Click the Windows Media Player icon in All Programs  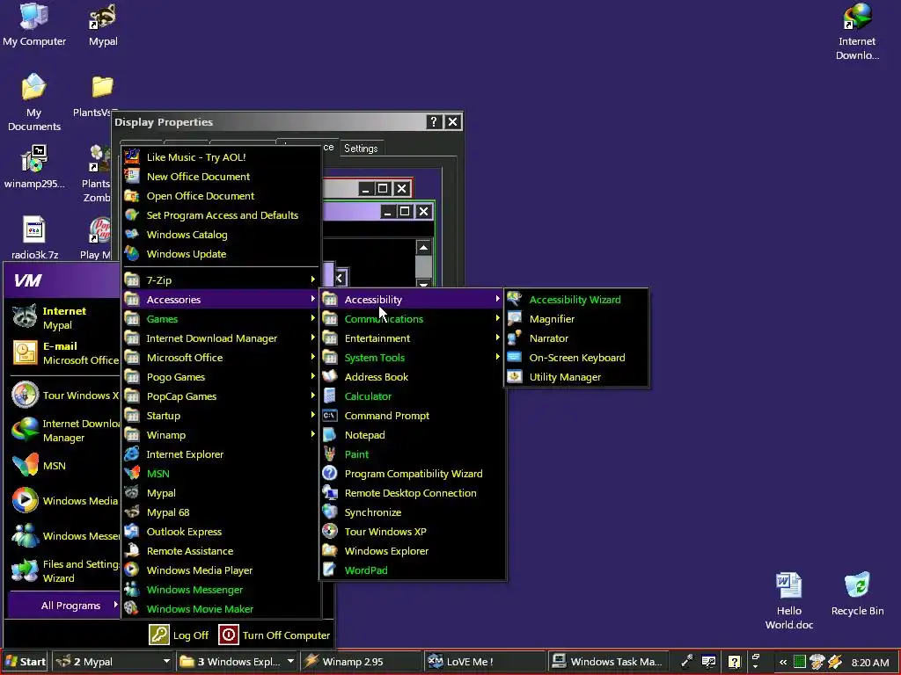click(x=132, y=570)
